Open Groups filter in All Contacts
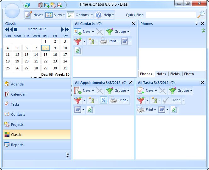 tap(118, 32)
